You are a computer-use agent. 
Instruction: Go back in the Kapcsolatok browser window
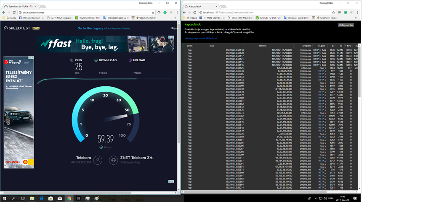tap(184, 13)
